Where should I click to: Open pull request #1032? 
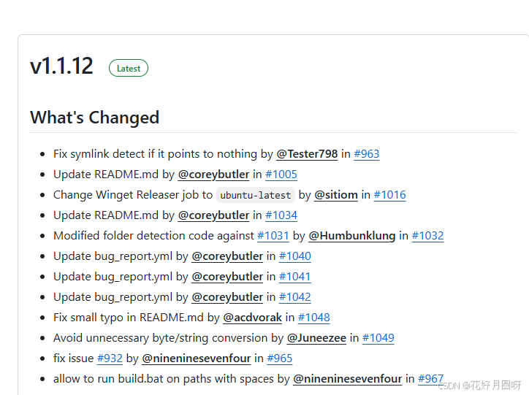point(427,236)
